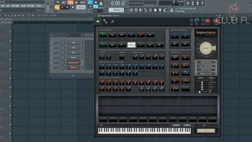Select the Kick channel button

73,43
